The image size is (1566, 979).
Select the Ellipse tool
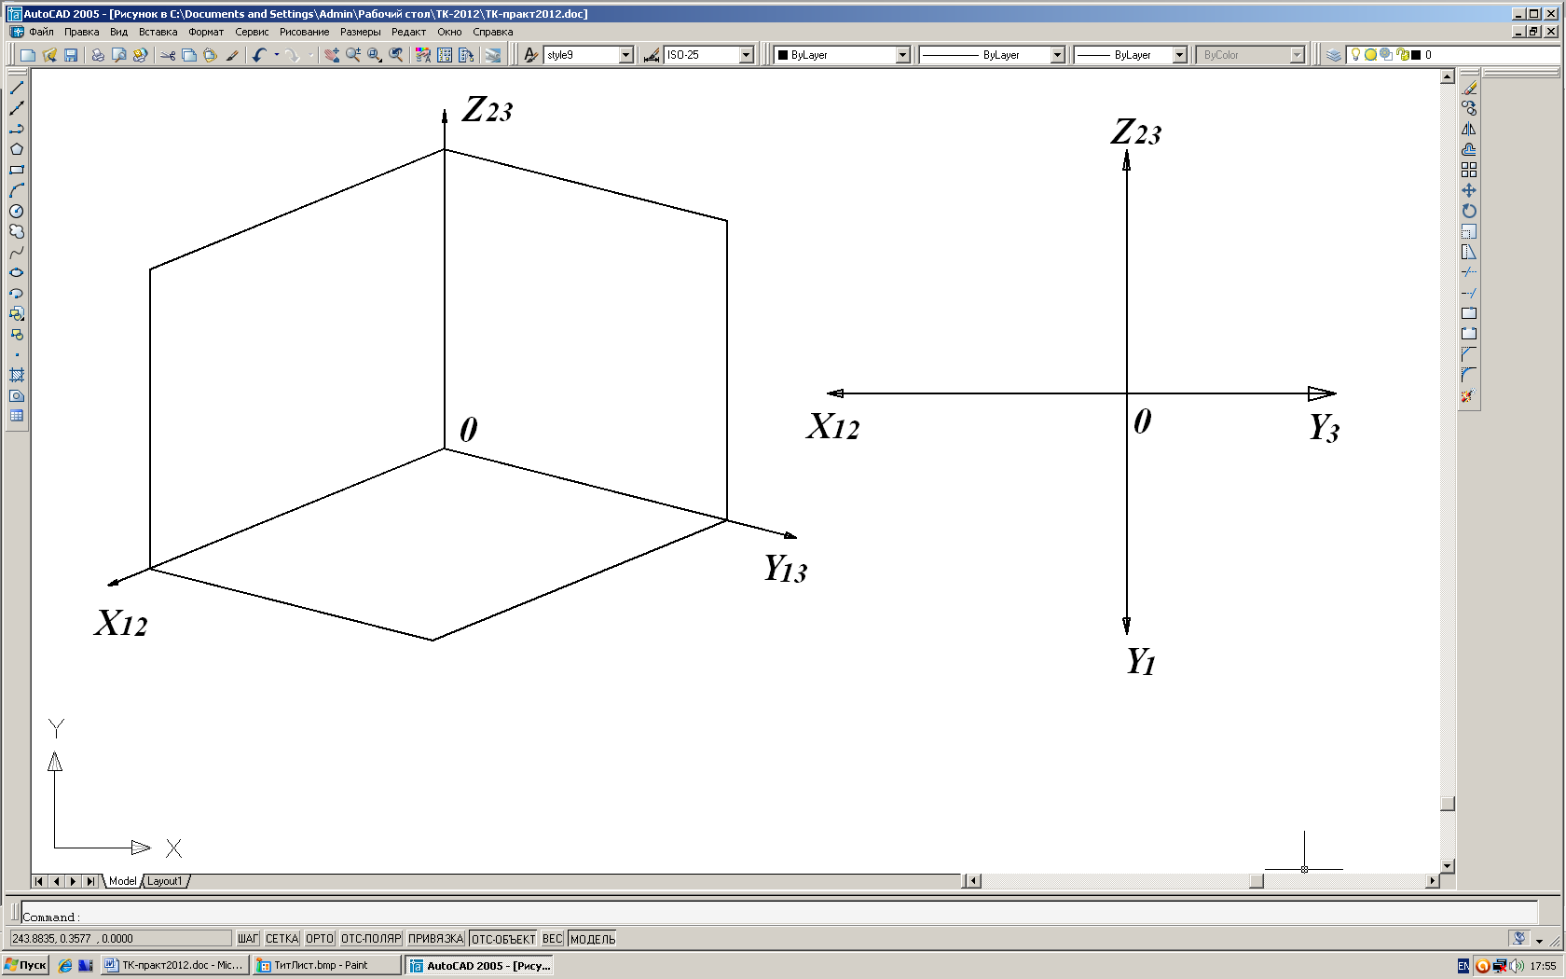[17, 272]
